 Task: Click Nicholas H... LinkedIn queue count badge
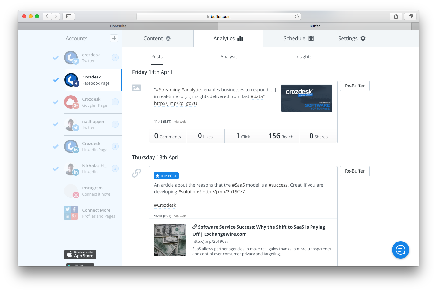115,169
